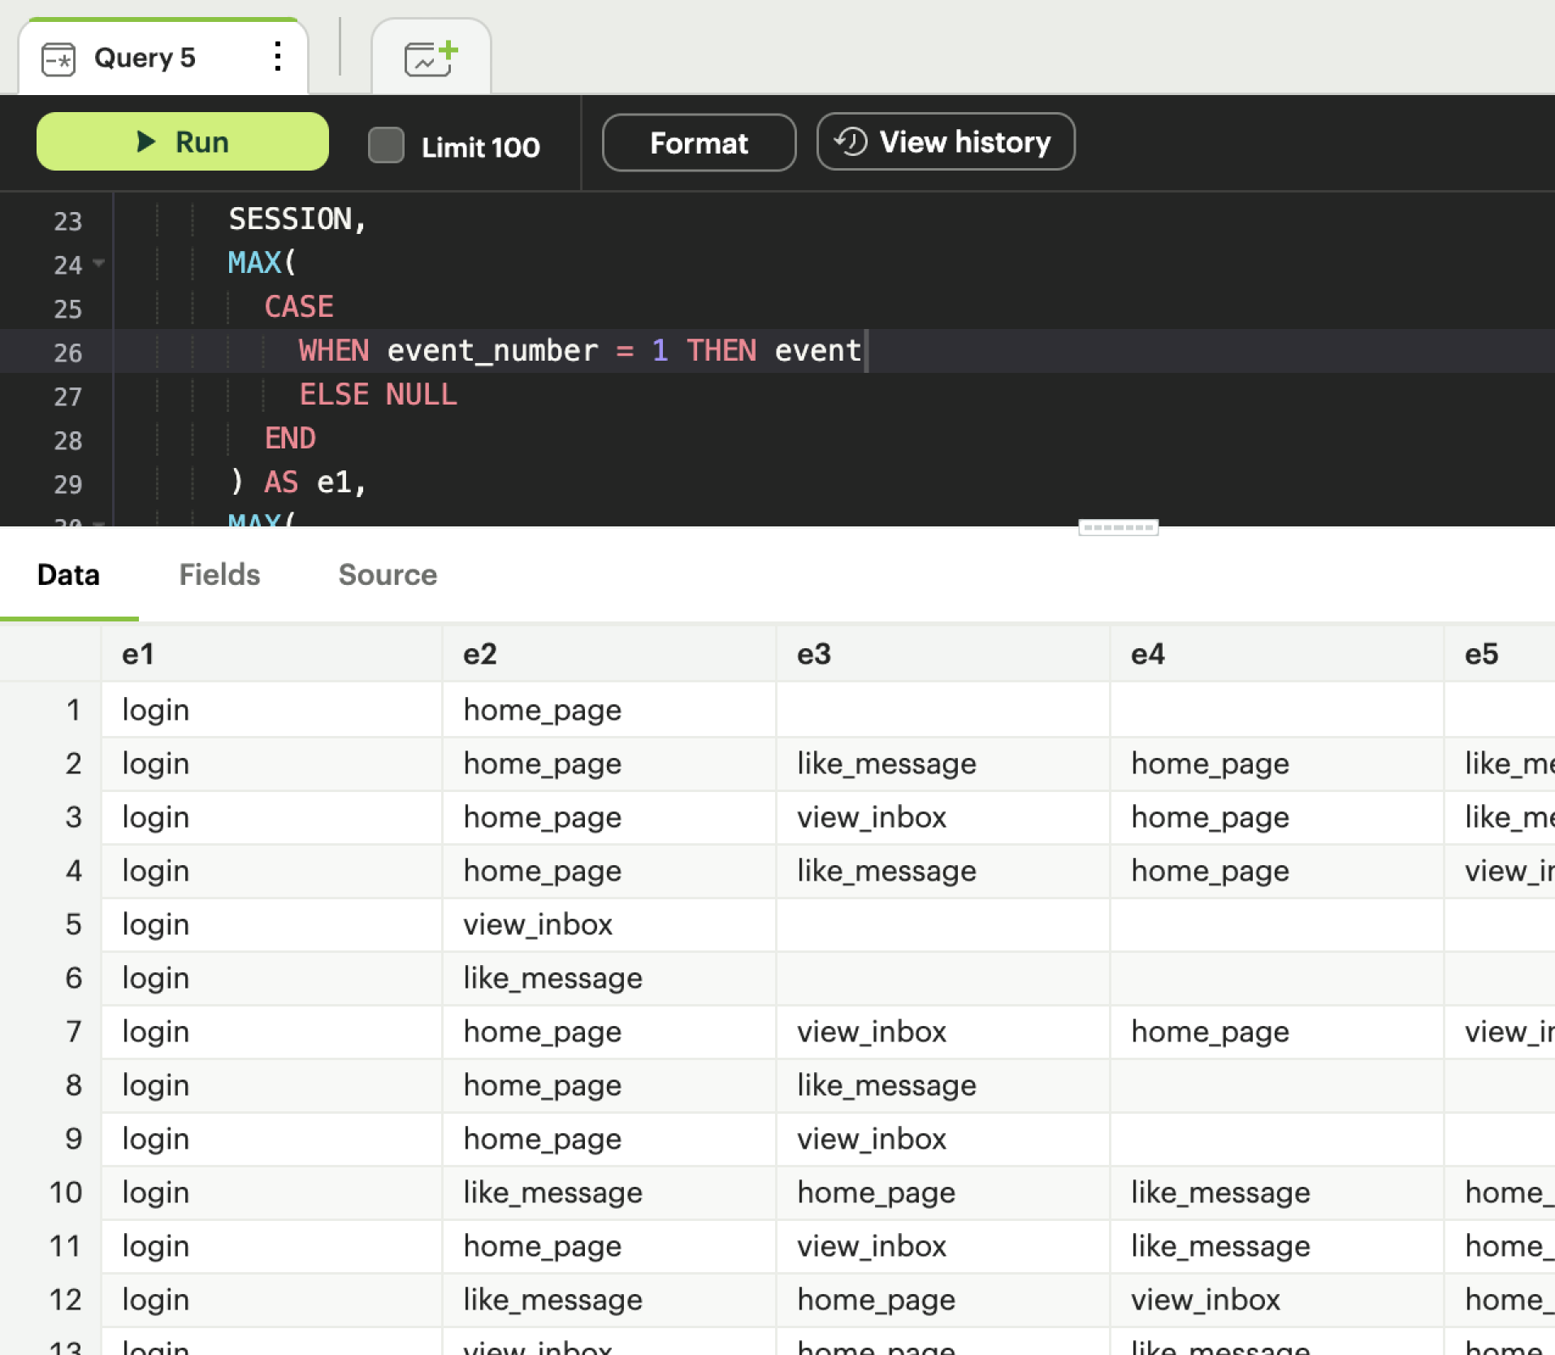Enable the Limit 100 checkbox
The width and height of the screenshot is (1555, 1355).
pos(386,145)
